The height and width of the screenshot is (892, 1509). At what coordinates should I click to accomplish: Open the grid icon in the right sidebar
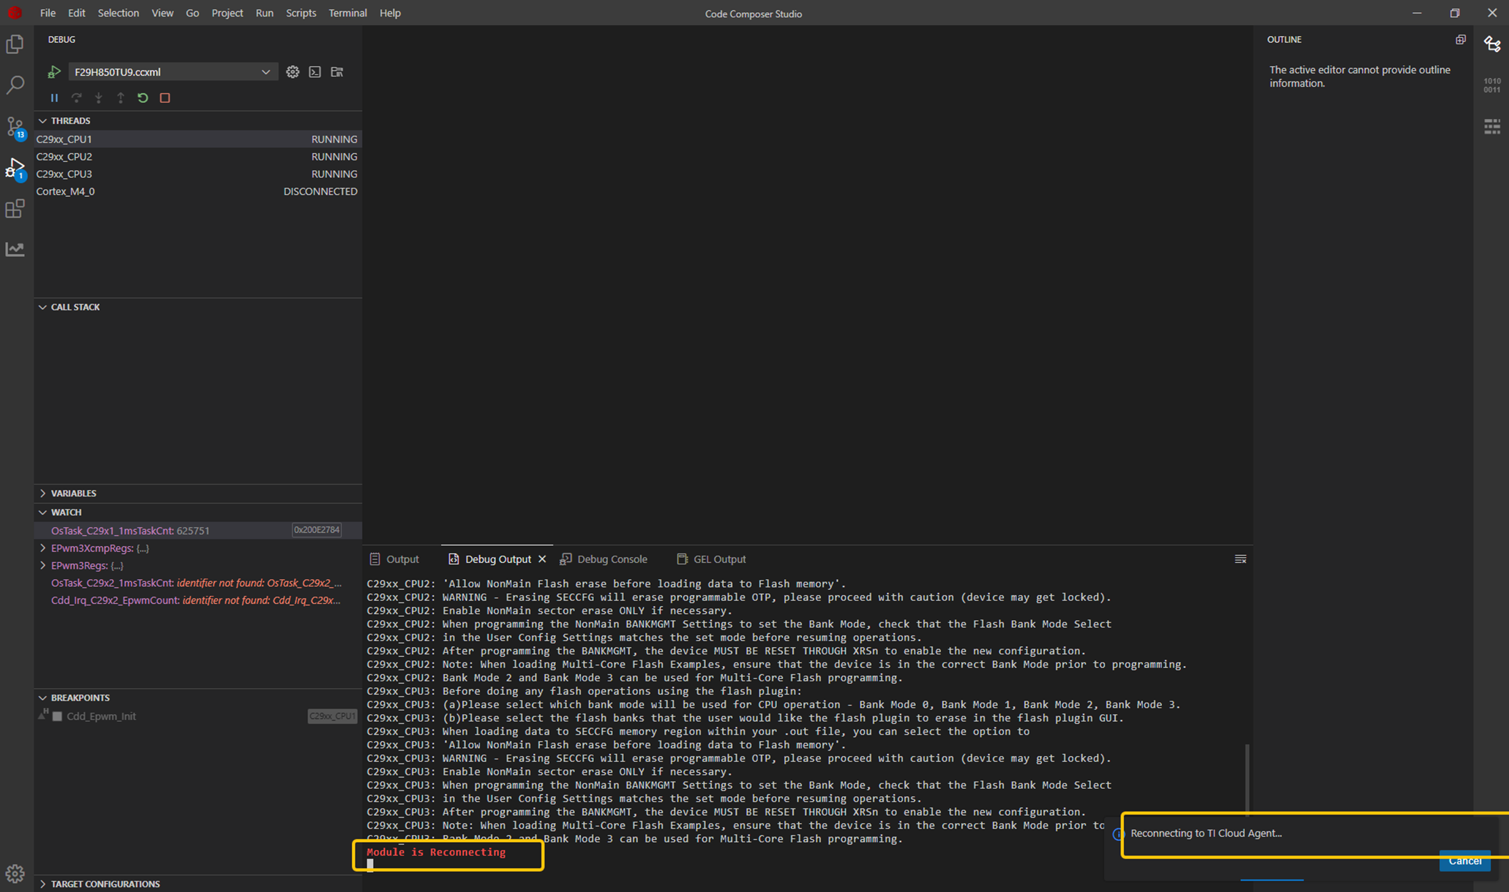tap(1492, 127)
